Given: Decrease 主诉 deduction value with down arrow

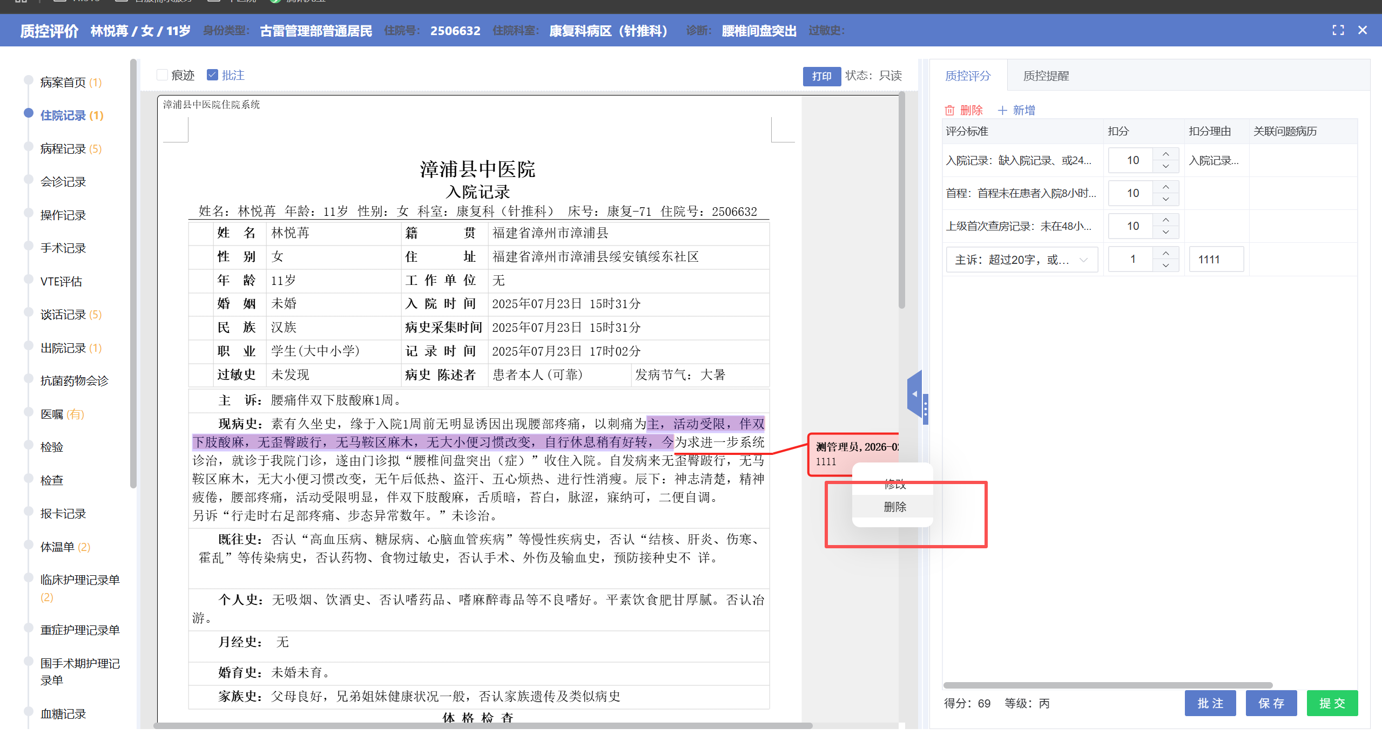Looking at the screenshot, I should click(1166, 266).
